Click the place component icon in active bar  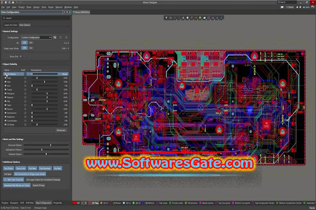click(187, 18)
